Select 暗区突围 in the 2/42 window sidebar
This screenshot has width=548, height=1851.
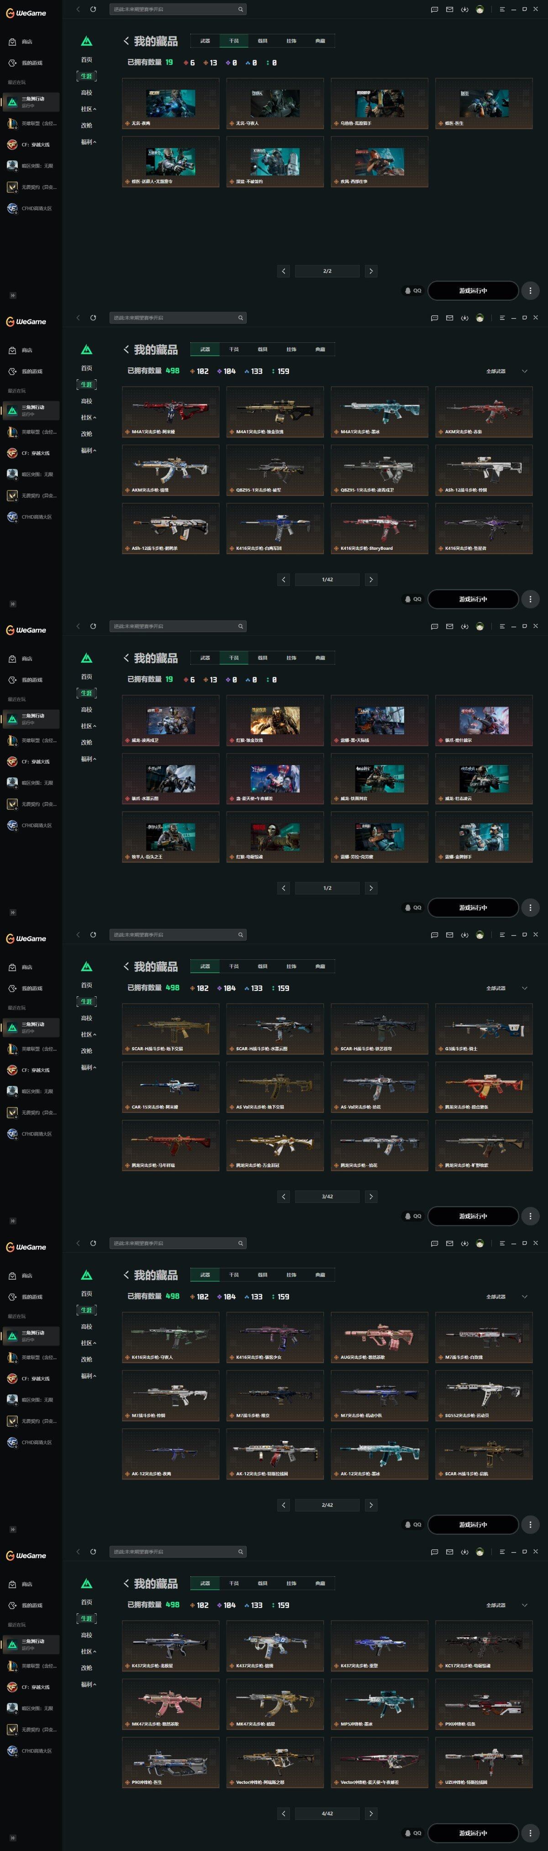pos(31,1400)
